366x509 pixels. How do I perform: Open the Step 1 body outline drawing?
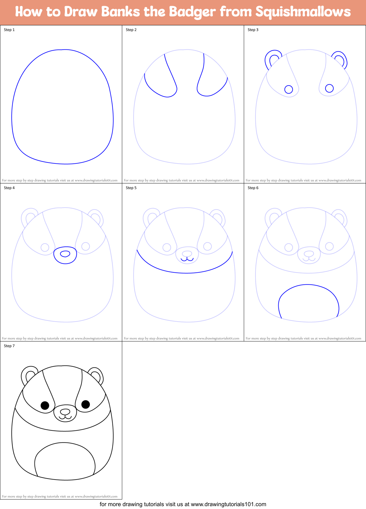(x=62, y=107)
